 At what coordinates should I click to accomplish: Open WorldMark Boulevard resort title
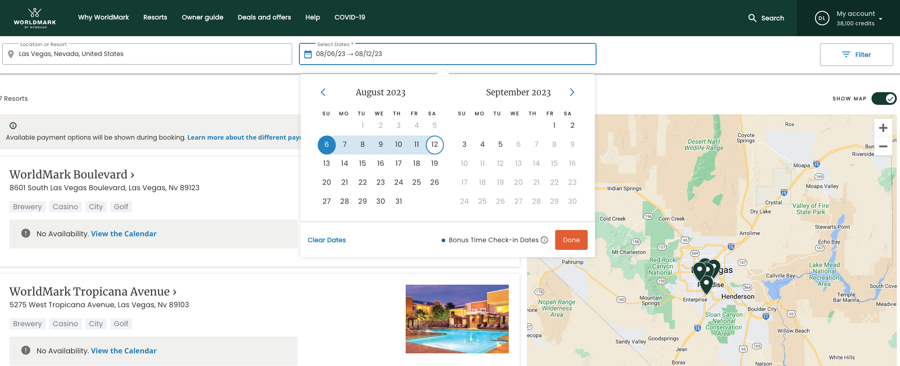[72, 174]
